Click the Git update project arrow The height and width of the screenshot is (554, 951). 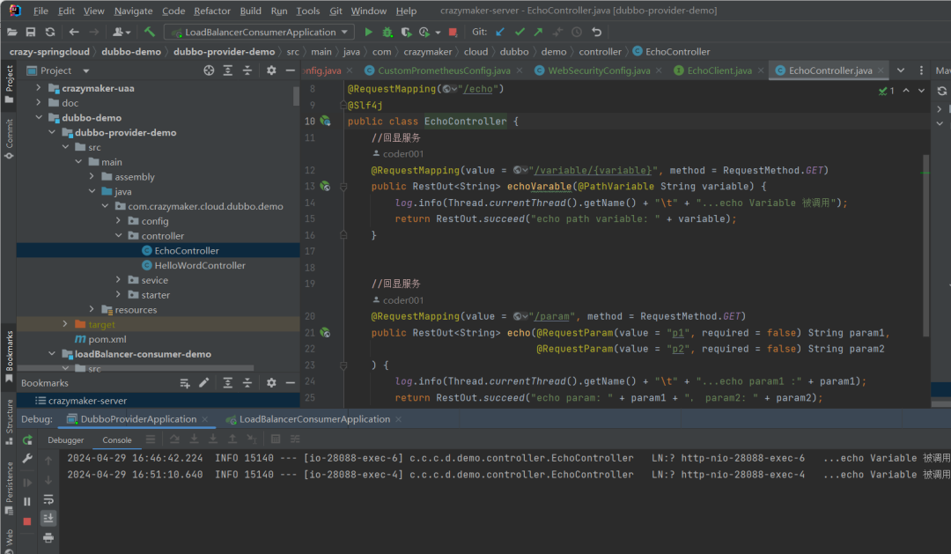coord(500,32)
